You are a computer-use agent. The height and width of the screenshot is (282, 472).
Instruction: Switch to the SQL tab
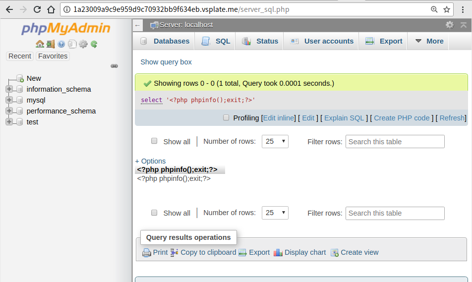216,41
